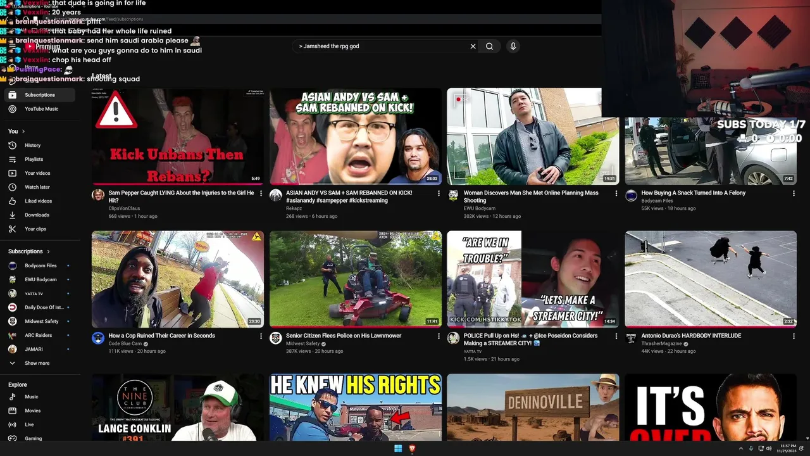Open the taskbar volume control
810x456 pixels.
click(x=769, y=448)
